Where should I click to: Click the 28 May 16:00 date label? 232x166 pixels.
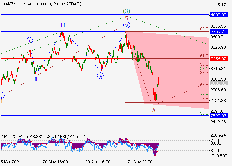coord(55,162)
